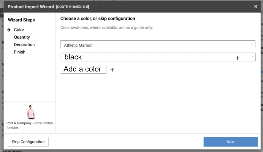The image size is (263, 152).
Task: Click the Quote #1045318-5 label in header
Action: pyautogui.click(x=72, y=7)
